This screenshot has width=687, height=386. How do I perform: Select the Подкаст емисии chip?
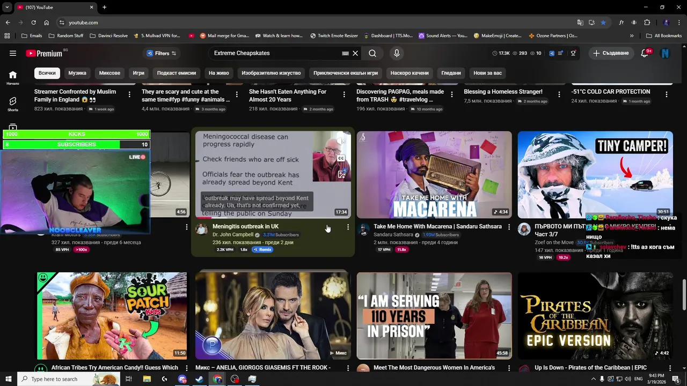(176, 73)
